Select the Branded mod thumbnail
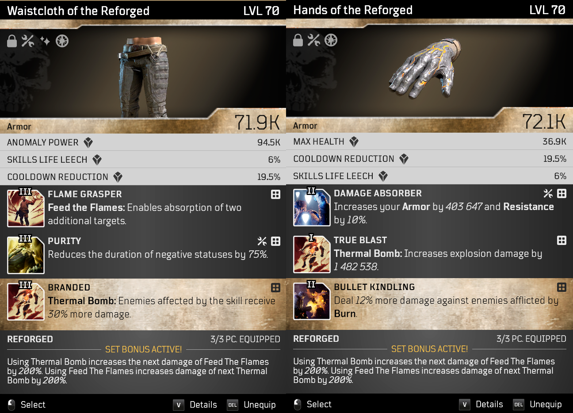 pos(26,301)
